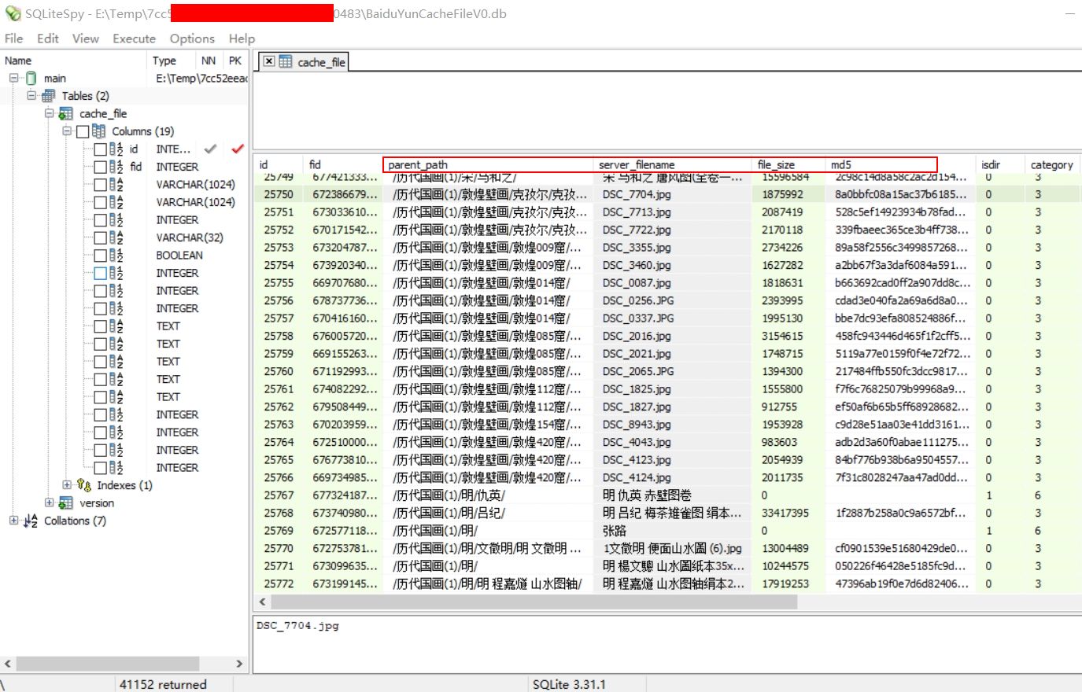Click the isdir column header
Screen dimensions: 1082x692
[x=999, y=165]
